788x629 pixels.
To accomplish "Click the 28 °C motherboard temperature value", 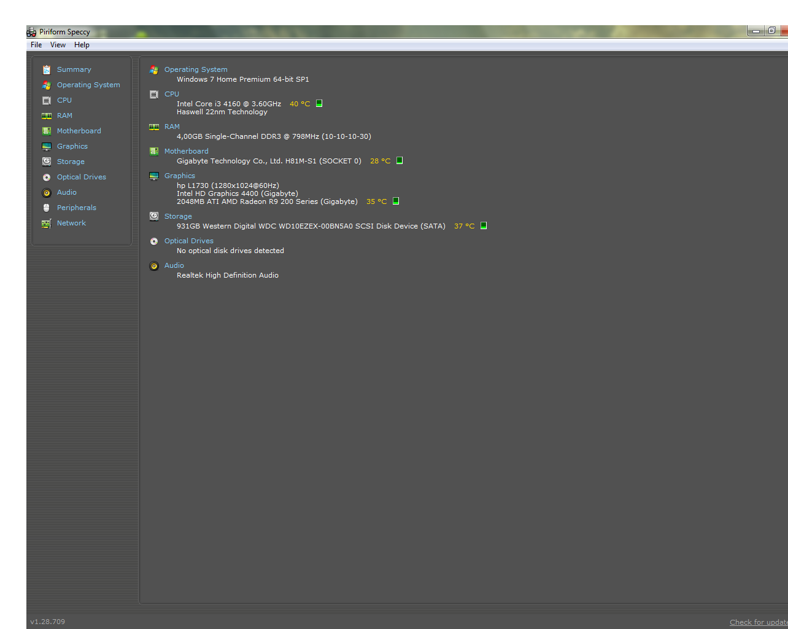I will 380,161.
